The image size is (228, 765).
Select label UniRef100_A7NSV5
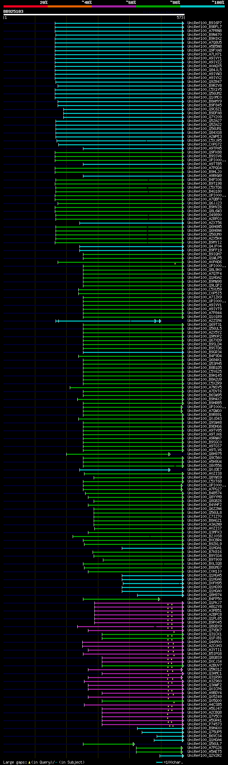coord(204,387)
